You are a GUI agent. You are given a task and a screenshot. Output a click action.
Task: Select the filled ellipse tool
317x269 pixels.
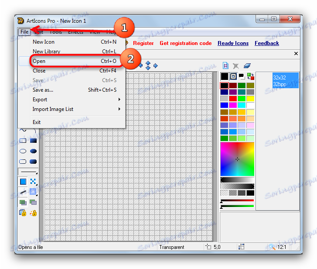[33, 151]
